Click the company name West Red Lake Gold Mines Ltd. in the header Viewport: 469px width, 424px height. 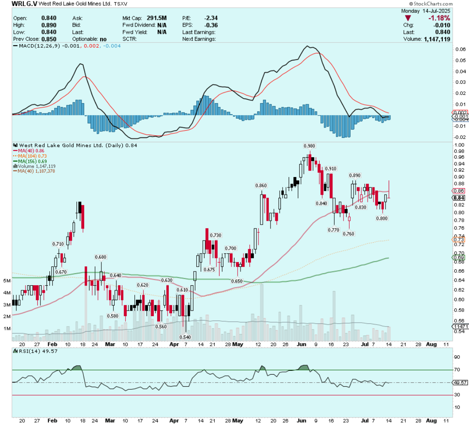click(x=75, y=4)
